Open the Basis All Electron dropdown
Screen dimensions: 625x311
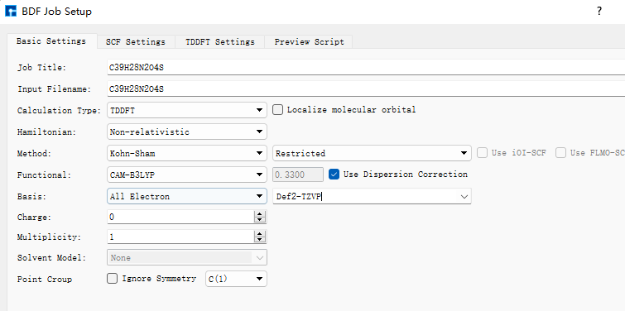tap(187, 196)
